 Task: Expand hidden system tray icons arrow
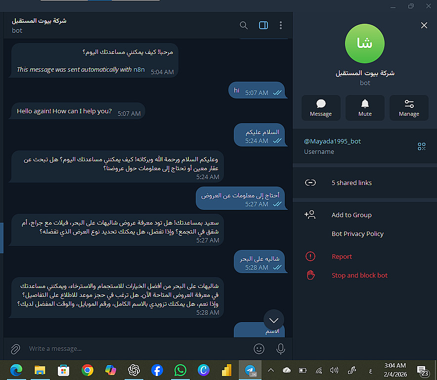270,371
